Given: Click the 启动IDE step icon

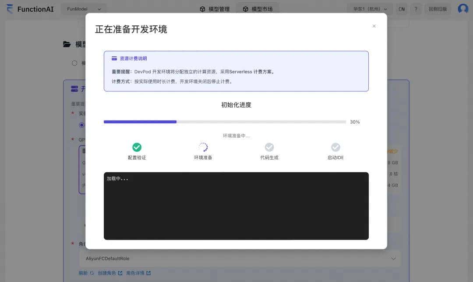Looking at the screenshot, I should click(x=335, y=147).
